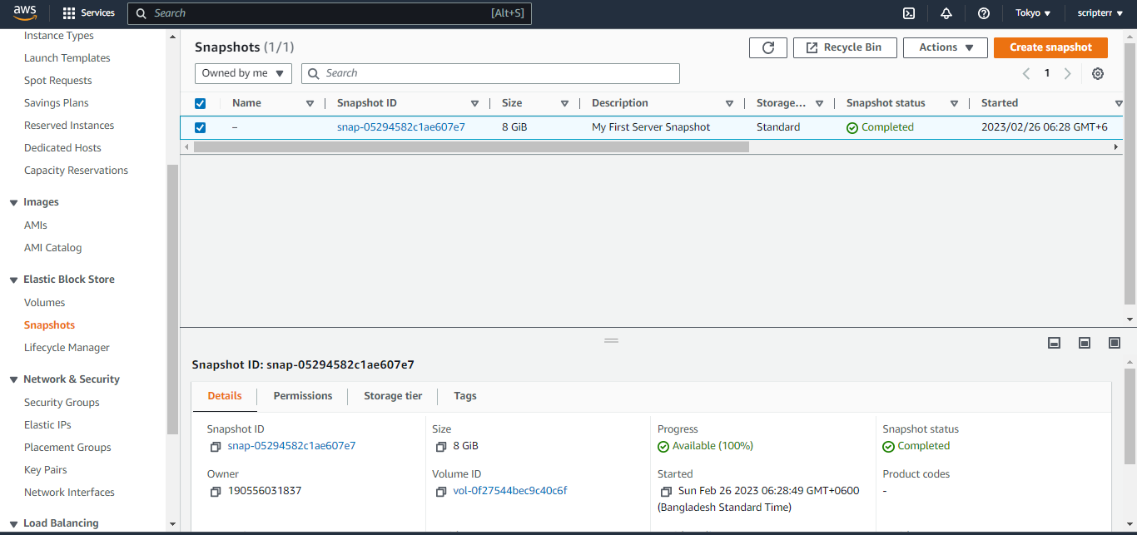This screenshot has height=535, width=1137.
Task: Collapse details panel to minimum size
Action: click(1054, 343)
